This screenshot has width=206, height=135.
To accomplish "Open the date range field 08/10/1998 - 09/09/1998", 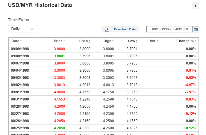I will point(170,29).
